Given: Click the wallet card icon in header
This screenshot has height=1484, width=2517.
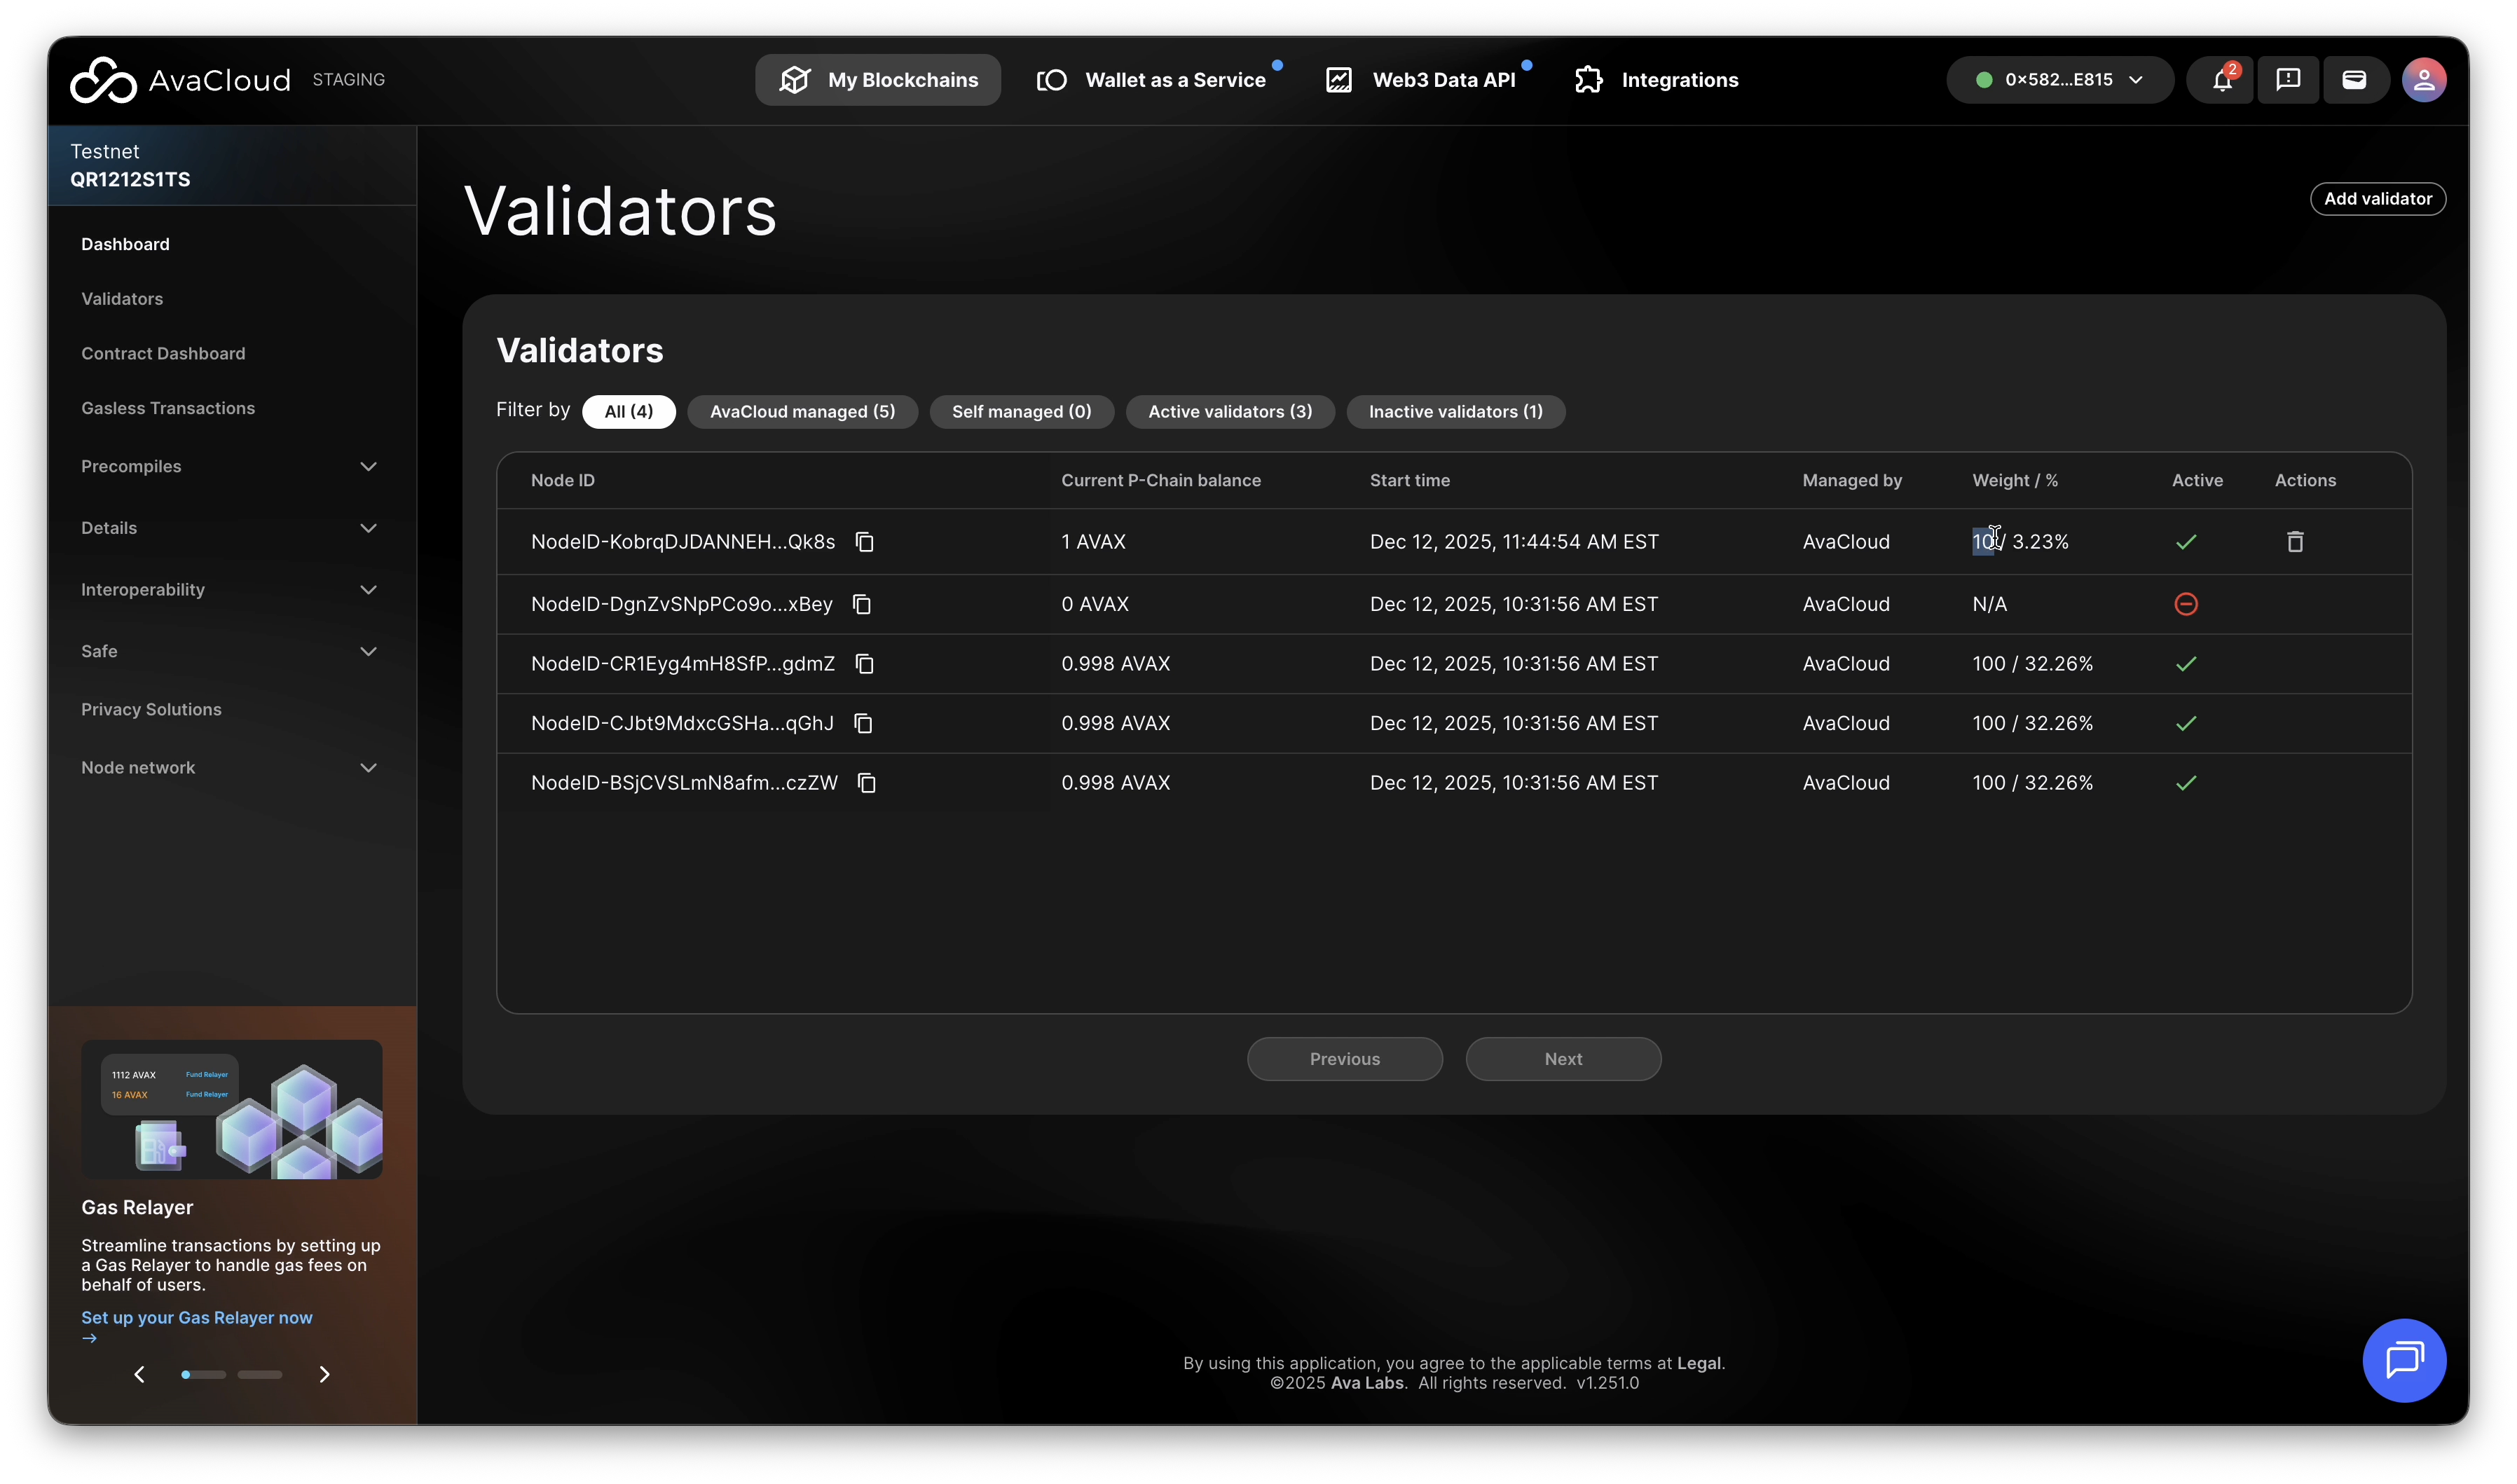Looking at the screenshot, I should point(2354,80).
